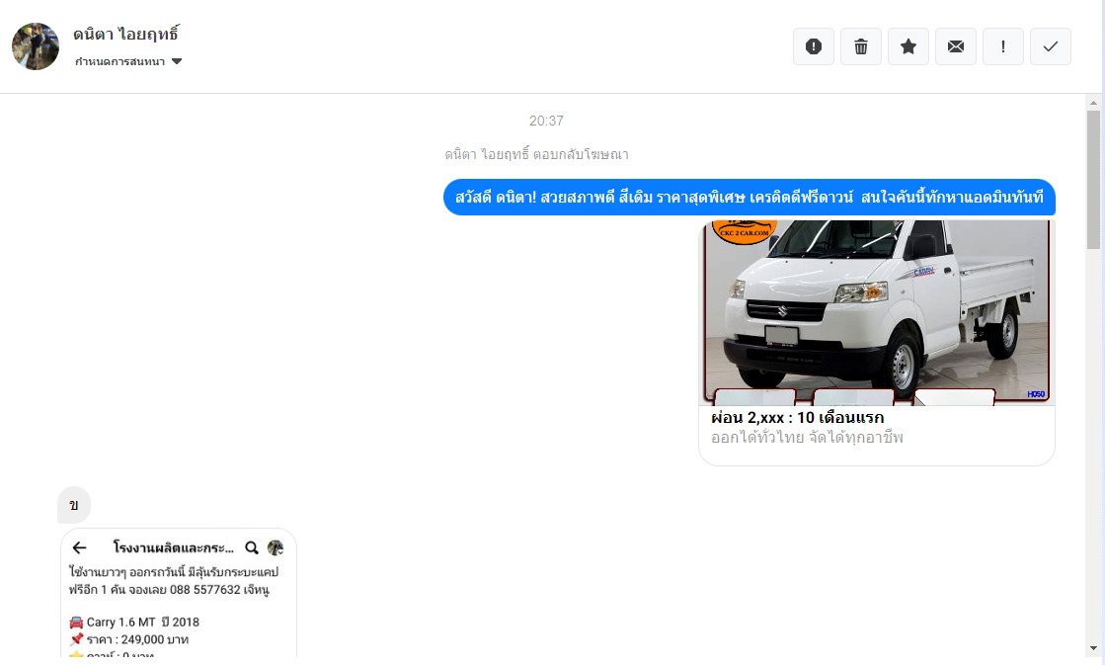
Task: Click the vertical scrollbar thumb
Action: pos(1093,180)
